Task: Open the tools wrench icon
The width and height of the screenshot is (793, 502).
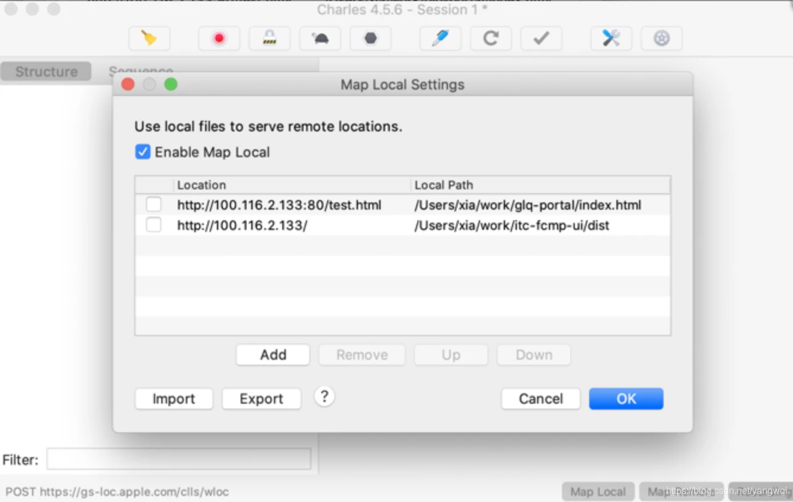Action: click(x=611, y=38)
